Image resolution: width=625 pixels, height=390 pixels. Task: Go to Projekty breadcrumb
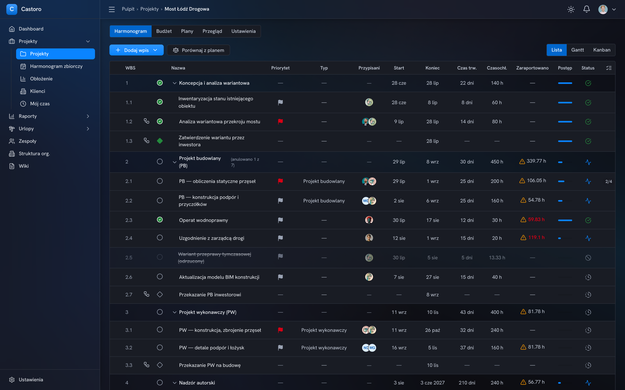click(x=150, y=9)
